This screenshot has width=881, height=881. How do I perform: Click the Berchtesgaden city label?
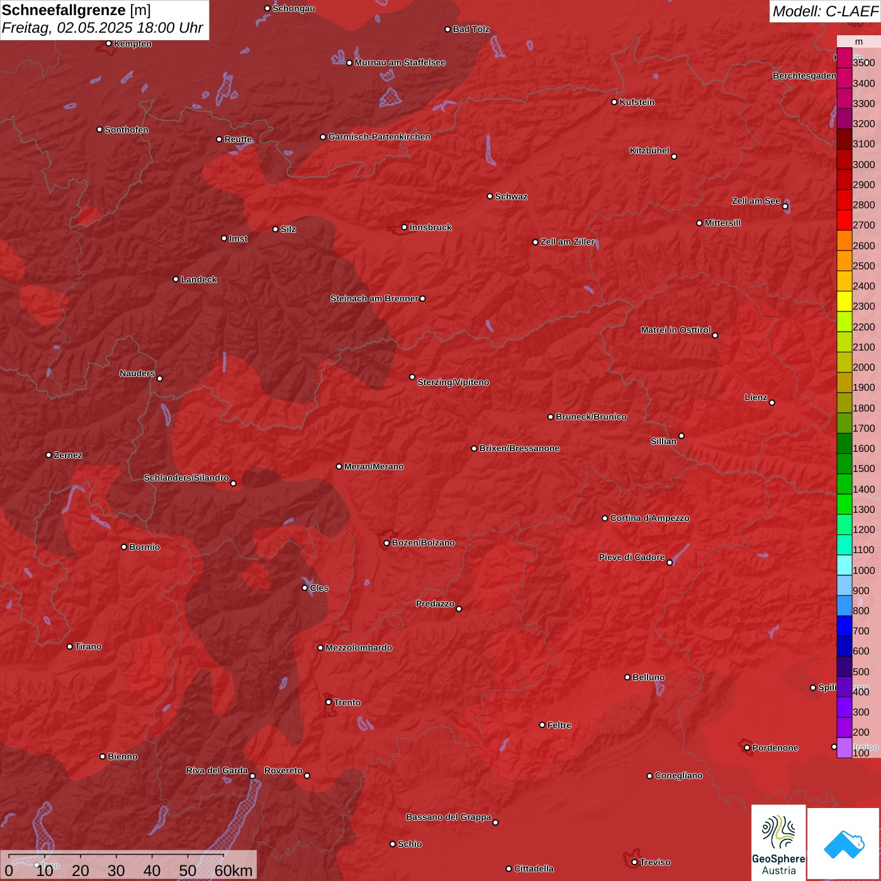(805, 76)
